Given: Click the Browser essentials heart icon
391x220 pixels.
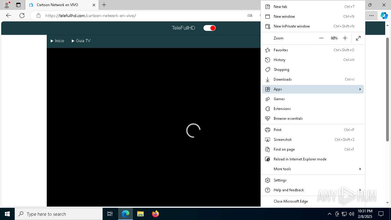Looking at the screenshot, I should (x=268, y=119).
